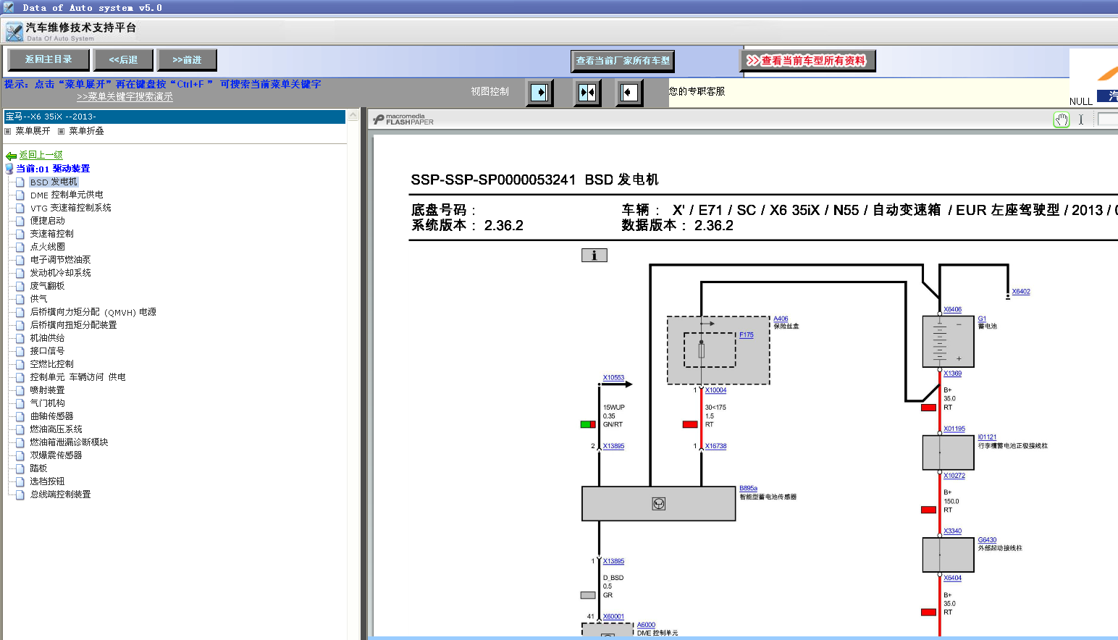Click the sensor symbol inside B895a box

coord(659,504)
